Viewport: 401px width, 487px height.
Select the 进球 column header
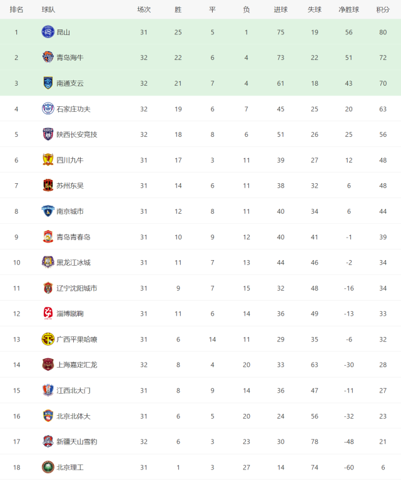pos(280,9)
